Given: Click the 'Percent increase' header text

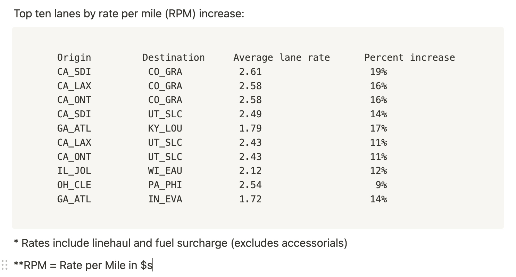Looking at the screenshot, I should click(409, 58).
